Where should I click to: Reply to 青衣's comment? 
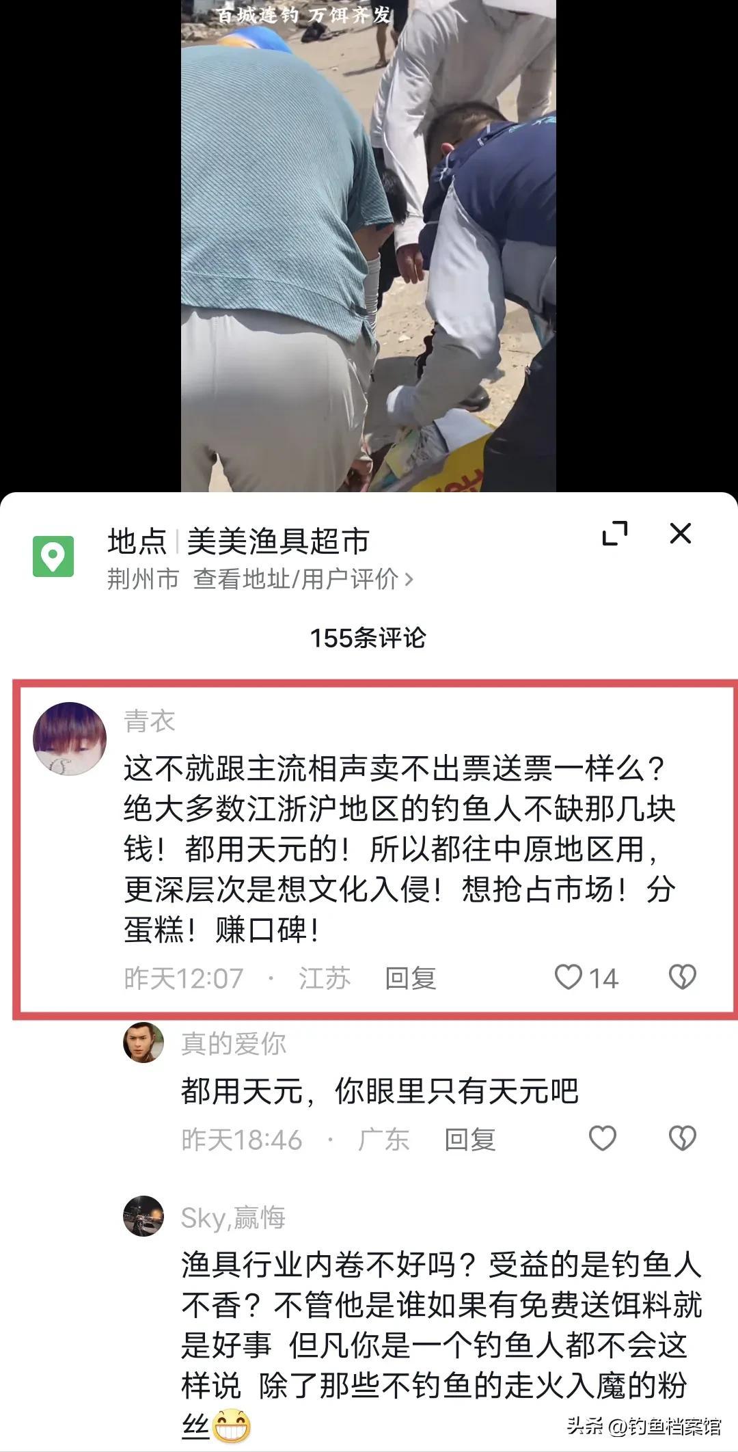411,978
